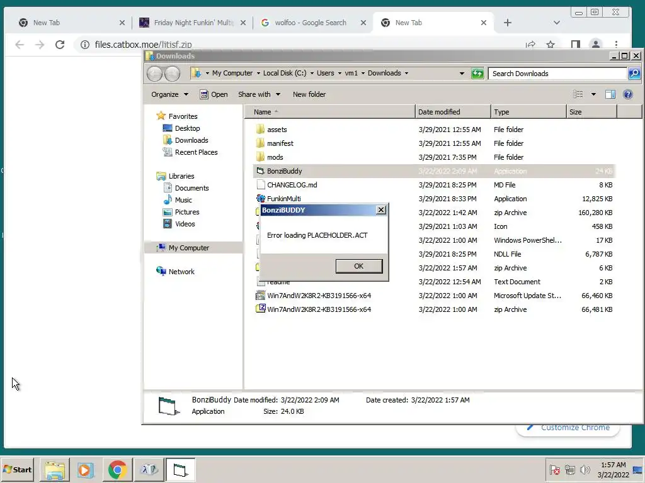The image size is (645, 483).
Task: Open Windows Media Player taskbar icon
Action: (86, 469)
